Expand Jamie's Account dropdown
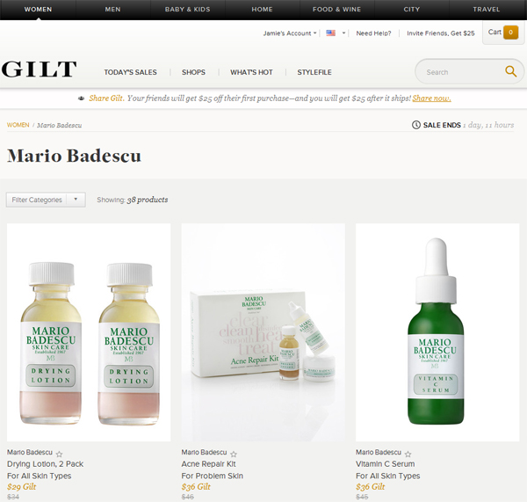 coord(290,33)
